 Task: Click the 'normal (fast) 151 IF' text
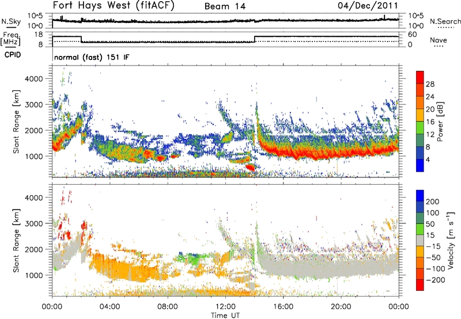point(92,57)
